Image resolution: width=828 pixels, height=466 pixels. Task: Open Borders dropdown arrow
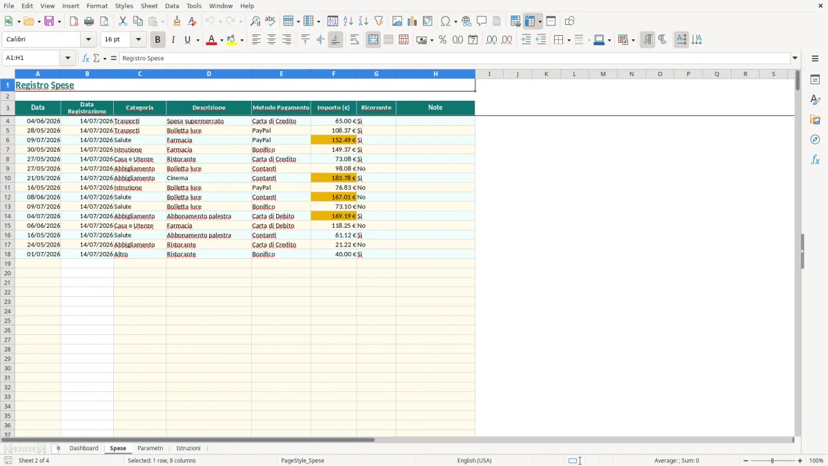tap(568, 40)
